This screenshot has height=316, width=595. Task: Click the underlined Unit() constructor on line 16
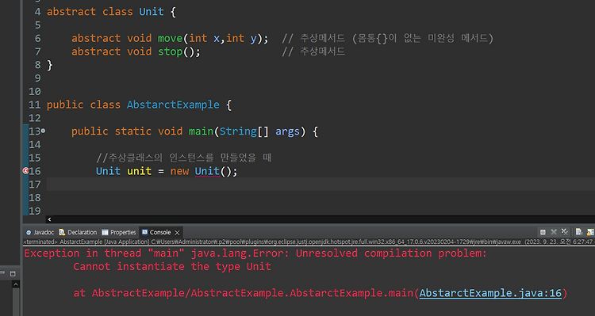coord(207,171)
